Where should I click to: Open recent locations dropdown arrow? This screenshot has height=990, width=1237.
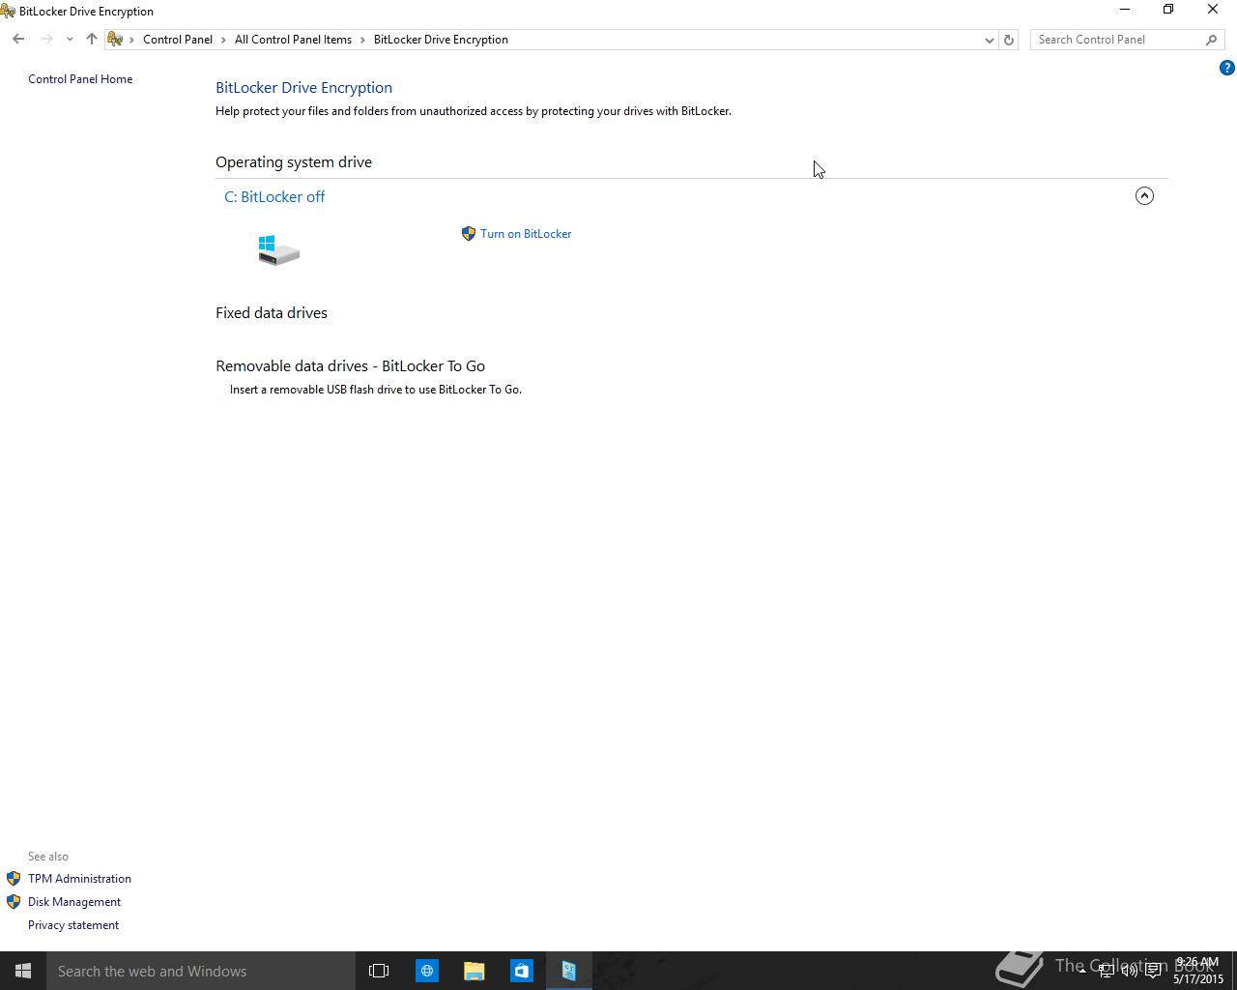(x=70, y=40)
